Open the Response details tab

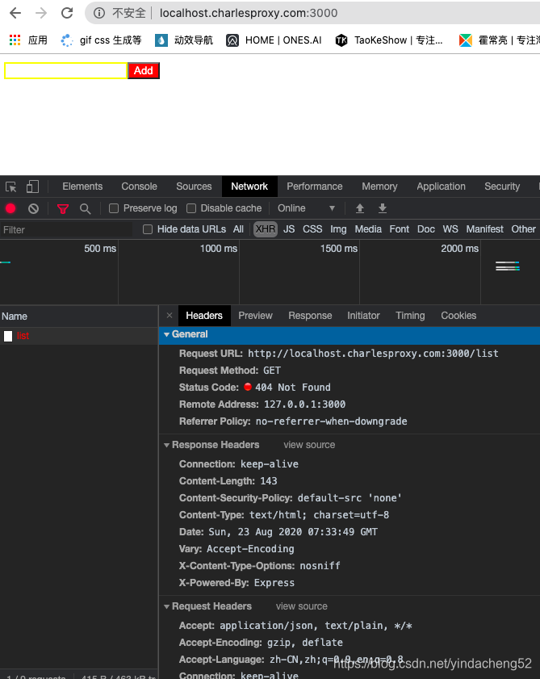pos(310,316)
